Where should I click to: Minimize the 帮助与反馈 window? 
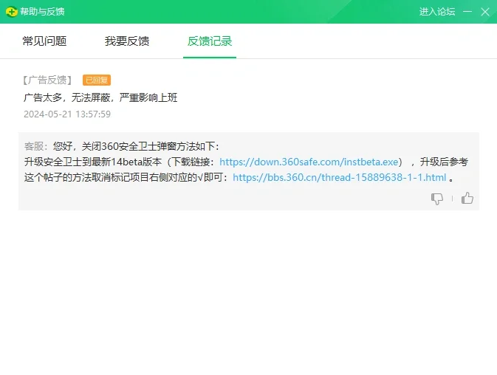coord(467,12)
